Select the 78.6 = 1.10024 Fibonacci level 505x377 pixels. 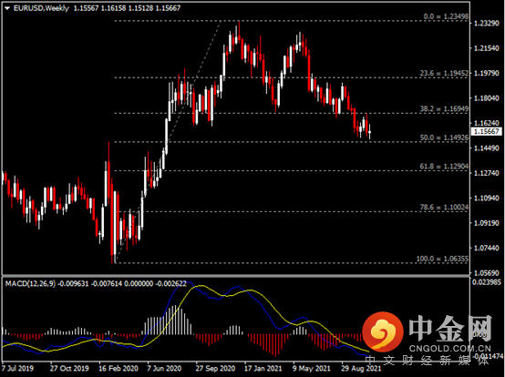[444, 207]
